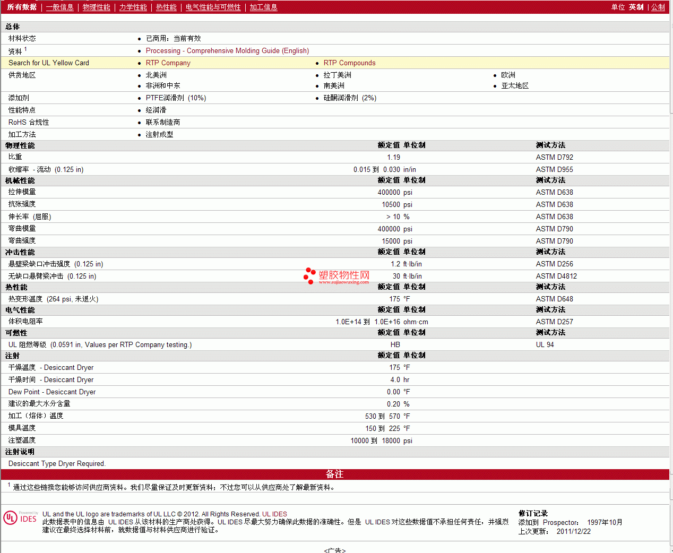The image size is (673, 553).
Task: Click the ASTM D648 test method text
Action: click(x=554, y=299)
